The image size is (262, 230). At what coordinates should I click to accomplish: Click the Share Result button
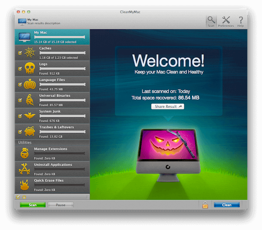(x=168, y=107)
